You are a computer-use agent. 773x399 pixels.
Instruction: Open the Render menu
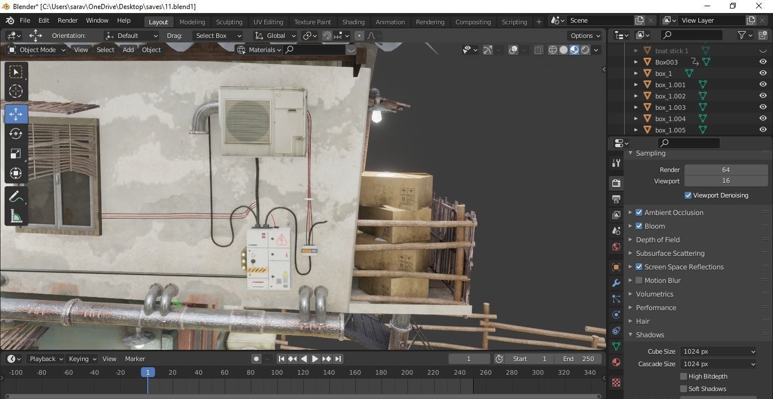67,20
